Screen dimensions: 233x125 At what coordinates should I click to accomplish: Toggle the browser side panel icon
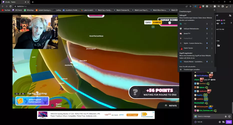click(222, 6)
